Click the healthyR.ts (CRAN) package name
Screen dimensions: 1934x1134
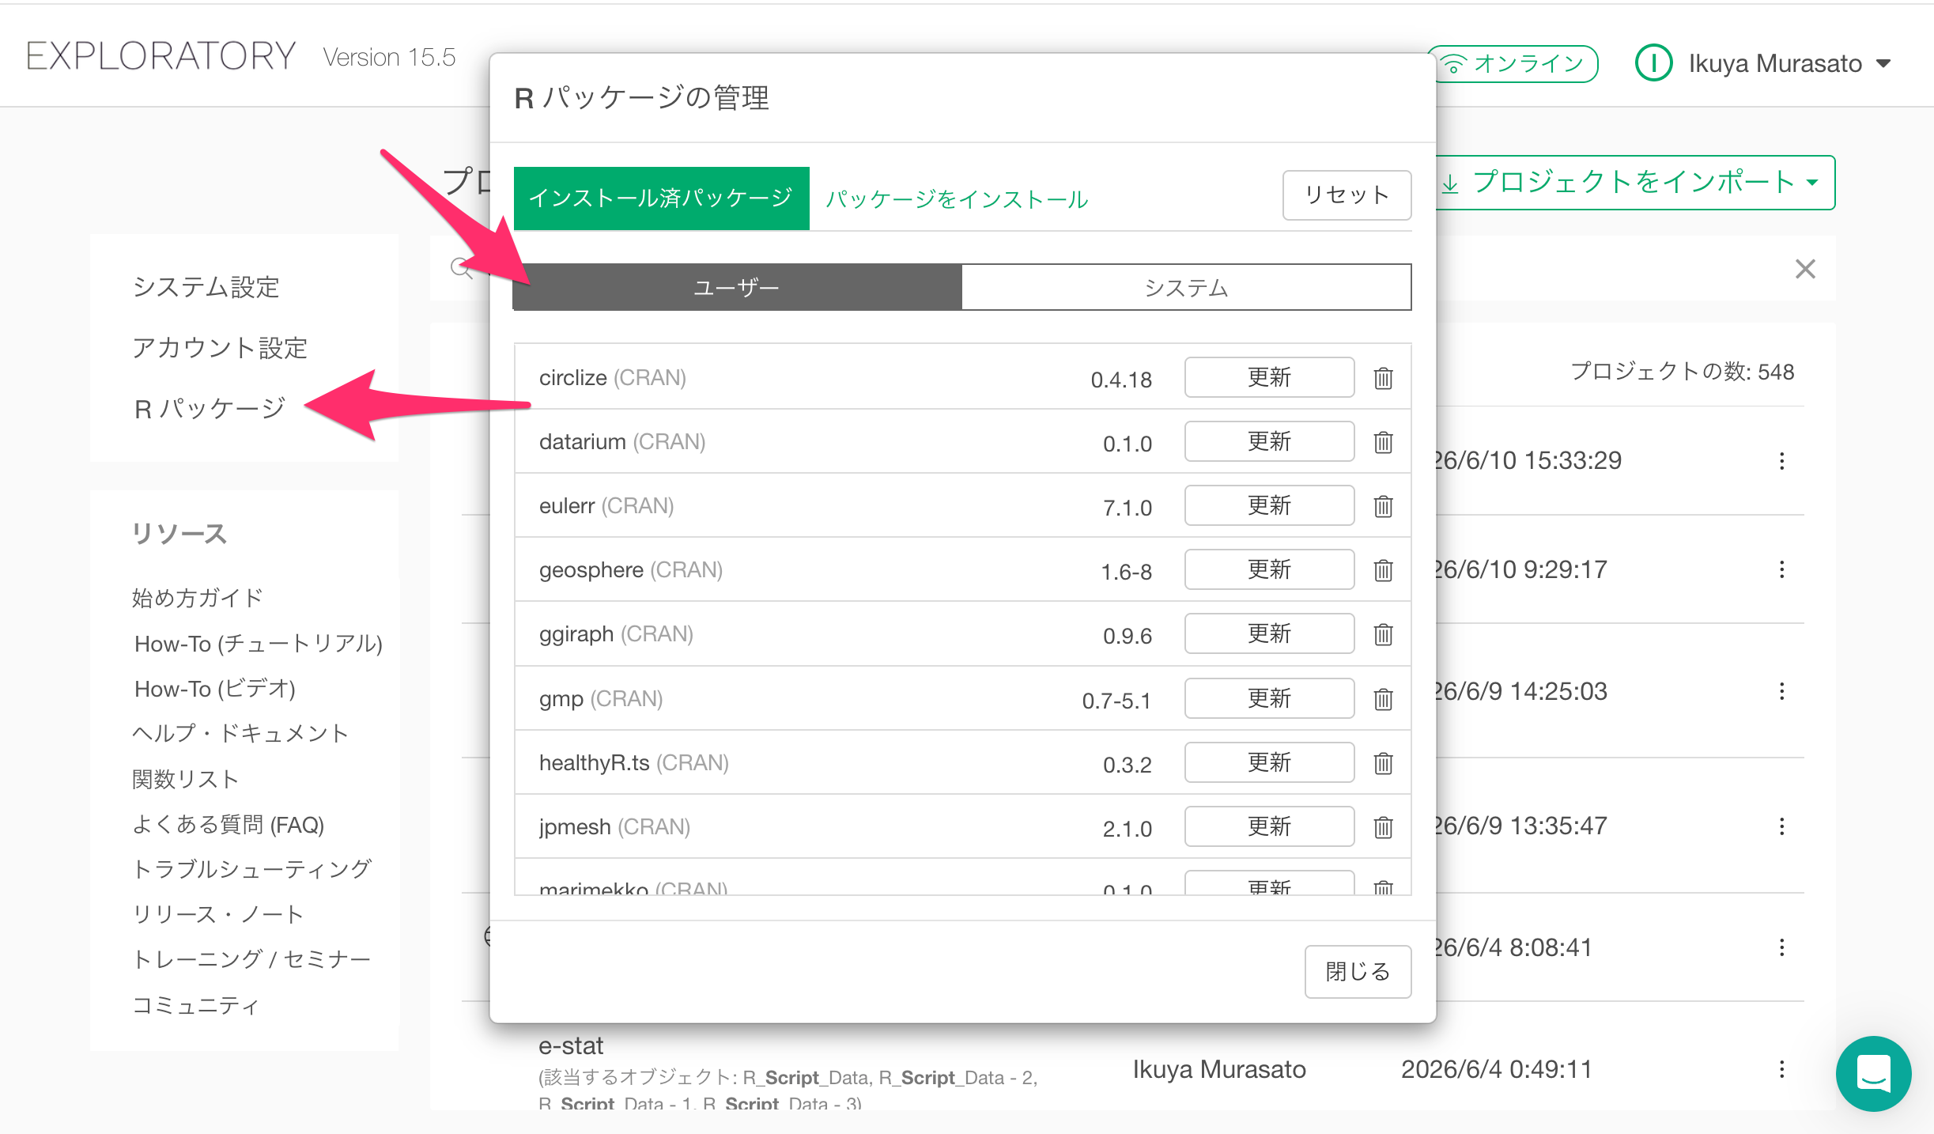[x=634, y=763]
